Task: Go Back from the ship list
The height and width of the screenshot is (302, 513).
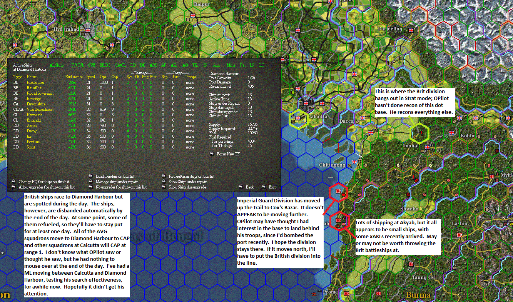Action: coord(247,187)
